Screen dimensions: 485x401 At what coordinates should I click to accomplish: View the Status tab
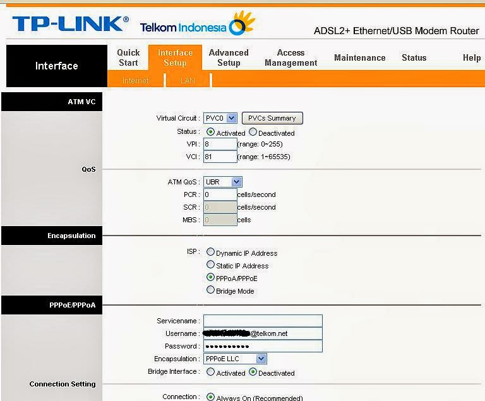click(x=414, y=58)
